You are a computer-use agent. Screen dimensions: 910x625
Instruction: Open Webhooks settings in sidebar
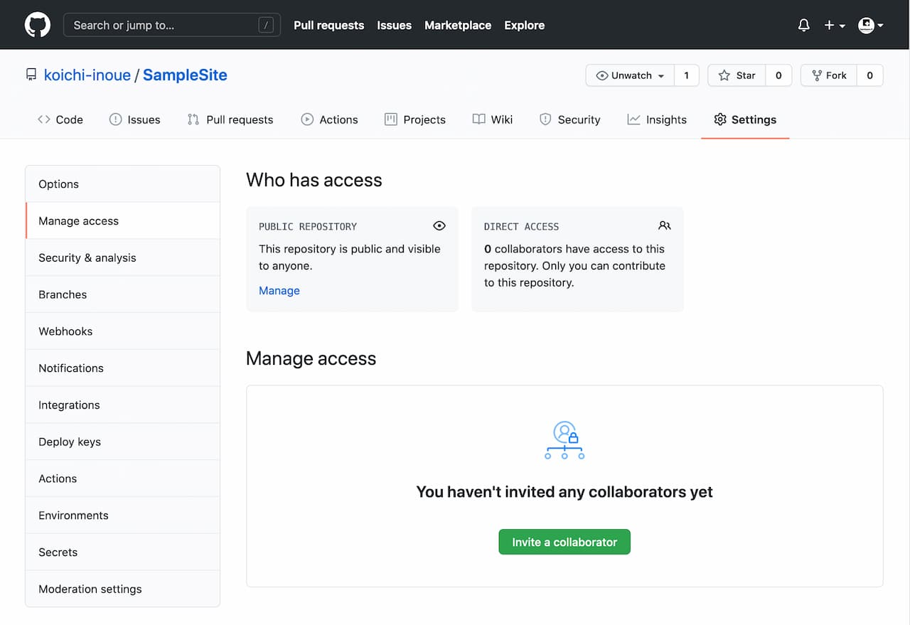[65, 331]
